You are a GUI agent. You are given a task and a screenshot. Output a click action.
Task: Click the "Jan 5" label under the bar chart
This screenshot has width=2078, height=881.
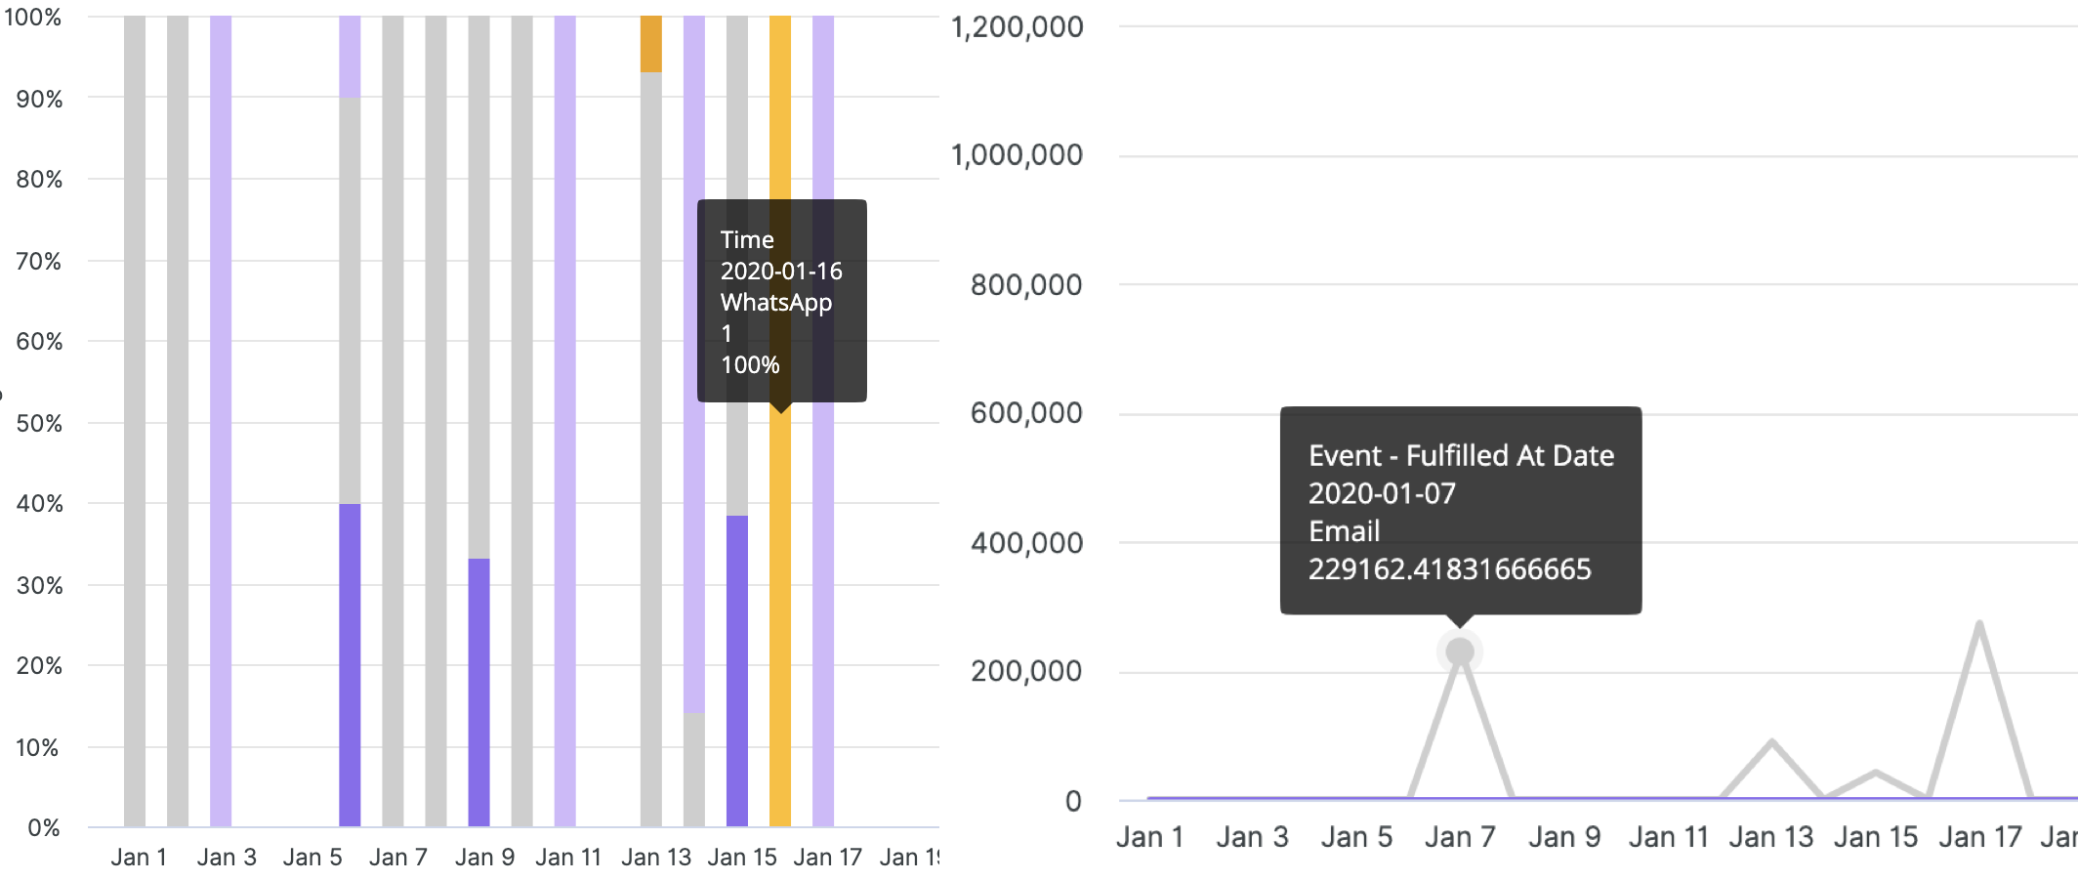(312, 858)
